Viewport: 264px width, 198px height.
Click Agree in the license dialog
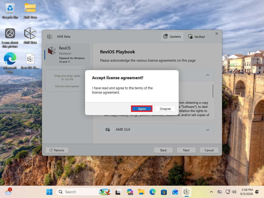point(142,109)
